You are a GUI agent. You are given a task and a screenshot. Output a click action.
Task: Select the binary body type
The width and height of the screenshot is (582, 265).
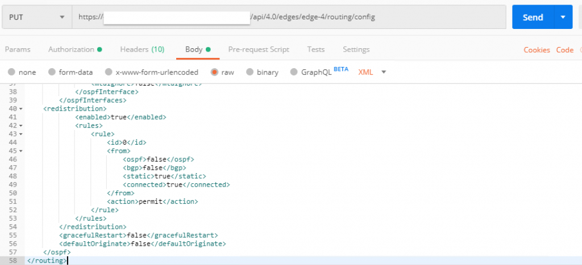[262, 72]
